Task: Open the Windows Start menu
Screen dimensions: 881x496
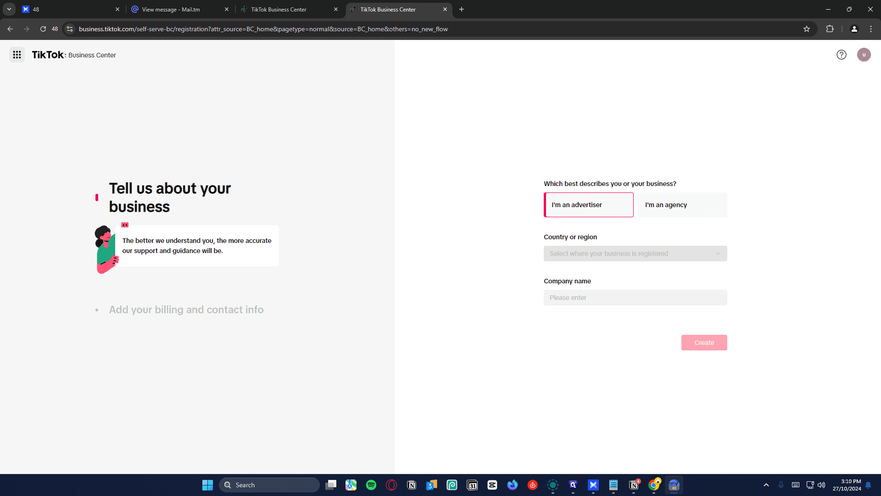Action: click(x=207, y=485)
